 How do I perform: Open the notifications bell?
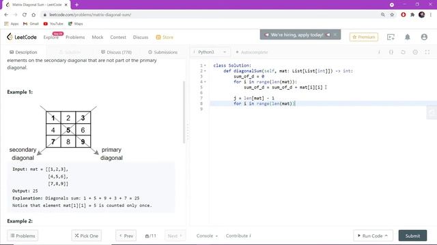pos(408,37)
